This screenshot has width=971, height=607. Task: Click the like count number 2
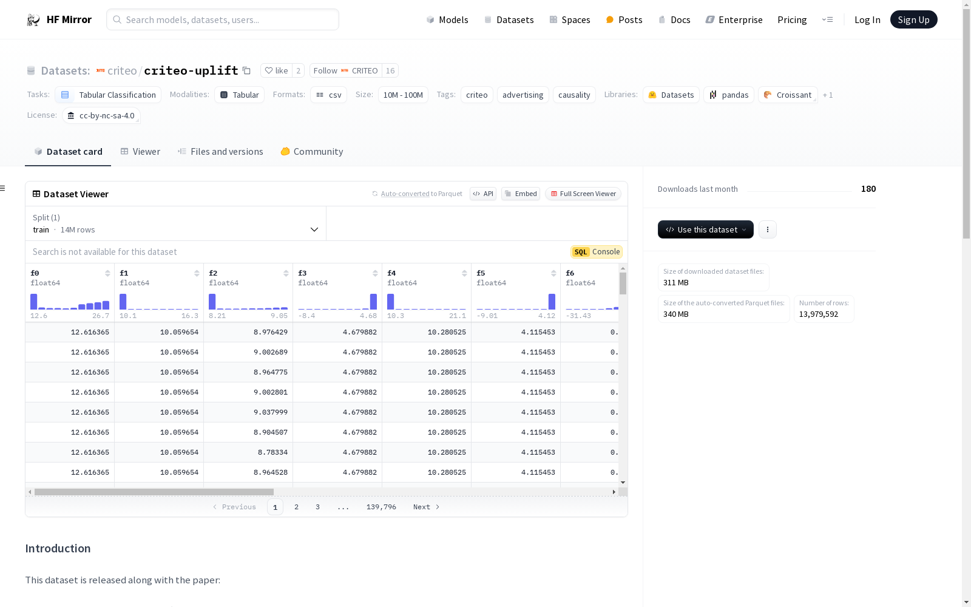pyautogui.click(x=298, y=70)
